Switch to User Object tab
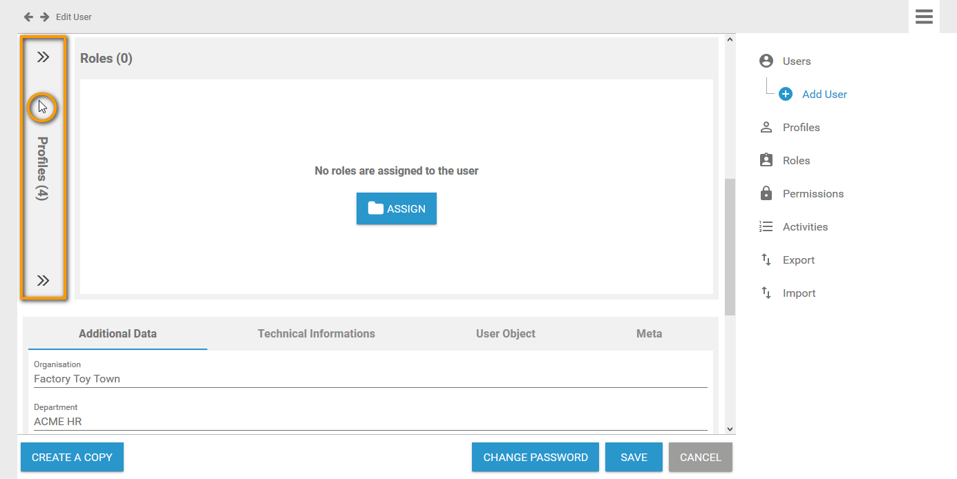Viewport: 957px width, 479px height. 506,333
